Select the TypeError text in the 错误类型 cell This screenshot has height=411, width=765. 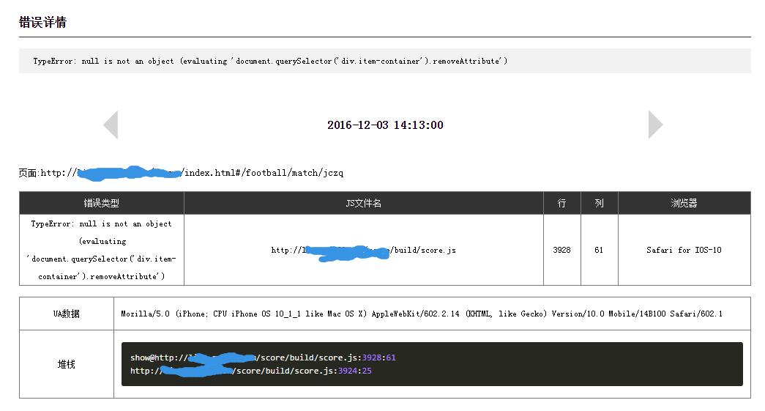point(101,250)
